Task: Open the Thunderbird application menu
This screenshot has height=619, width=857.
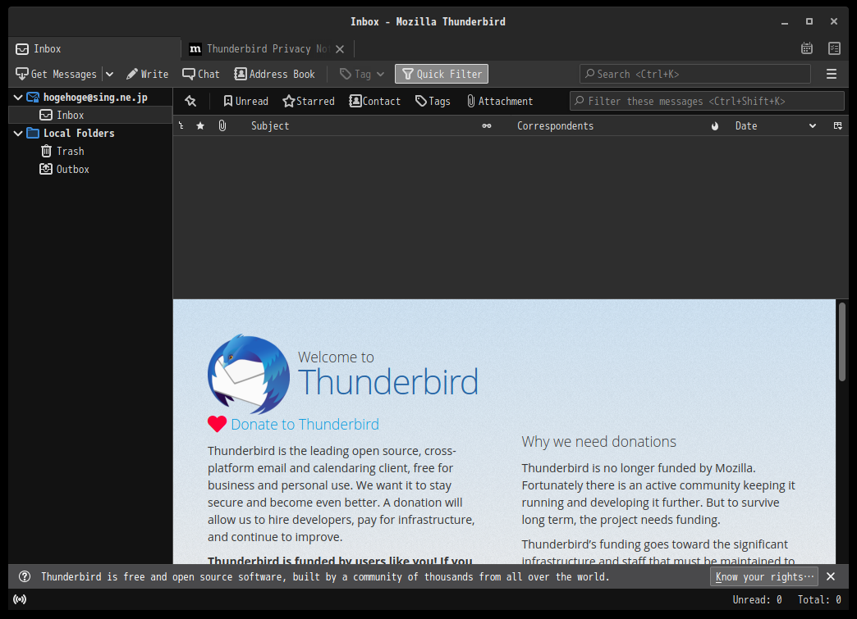Action: pyautogui.click(x=832, y=74)
